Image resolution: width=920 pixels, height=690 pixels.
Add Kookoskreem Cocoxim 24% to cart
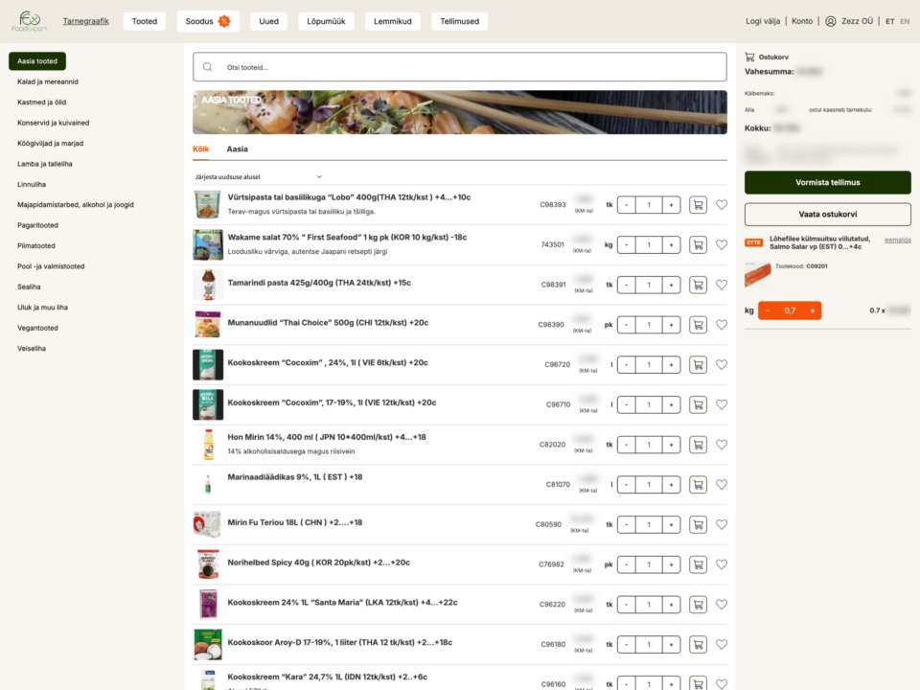[x=698, y=364]
